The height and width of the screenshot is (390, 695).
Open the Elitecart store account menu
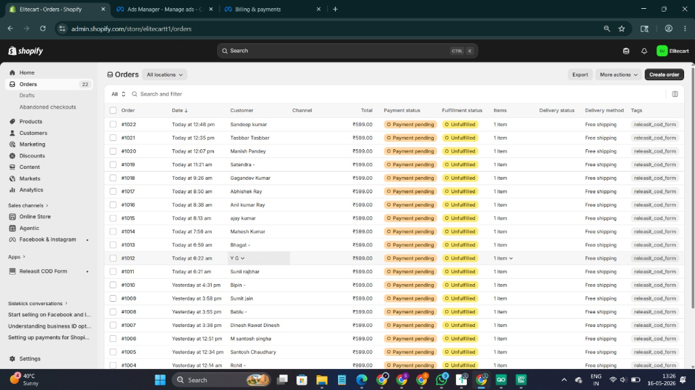[x=673, y=51]
